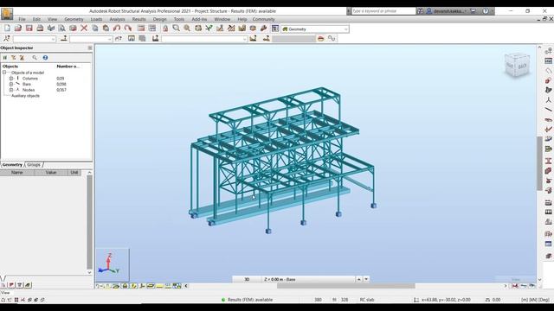554x311 pixels.
Task: Click the Redo arrow icon
Action: click(x=128, y=29)
